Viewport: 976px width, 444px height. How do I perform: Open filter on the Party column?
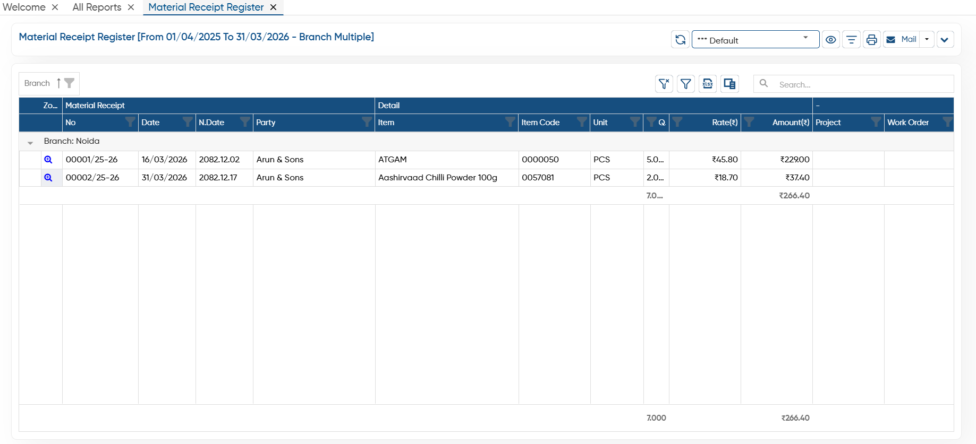[x=367, y=122]
